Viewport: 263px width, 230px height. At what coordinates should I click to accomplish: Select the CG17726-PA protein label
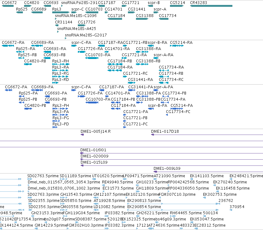(x=90, y=93)
